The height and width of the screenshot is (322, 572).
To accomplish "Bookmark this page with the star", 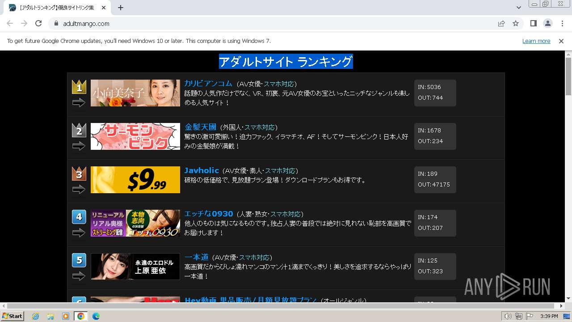I will pos(516,23).
